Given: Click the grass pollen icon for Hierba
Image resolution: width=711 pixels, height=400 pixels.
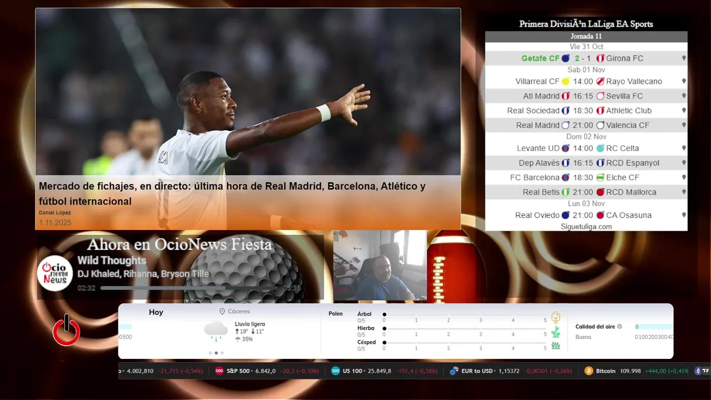Looking at the screenshot, I should tap(555, 332).
